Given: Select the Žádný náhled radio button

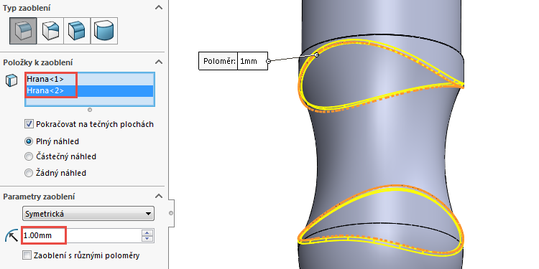Looking at the screenshot, I should [29, 173].
